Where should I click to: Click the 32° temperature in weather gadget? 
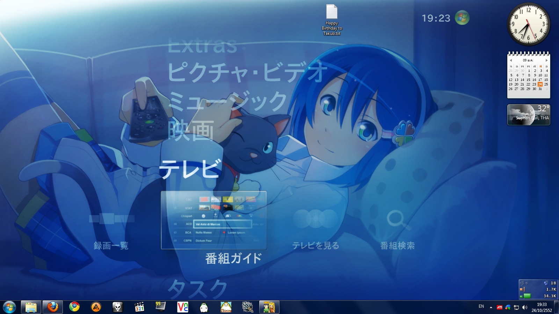[543, 109]
